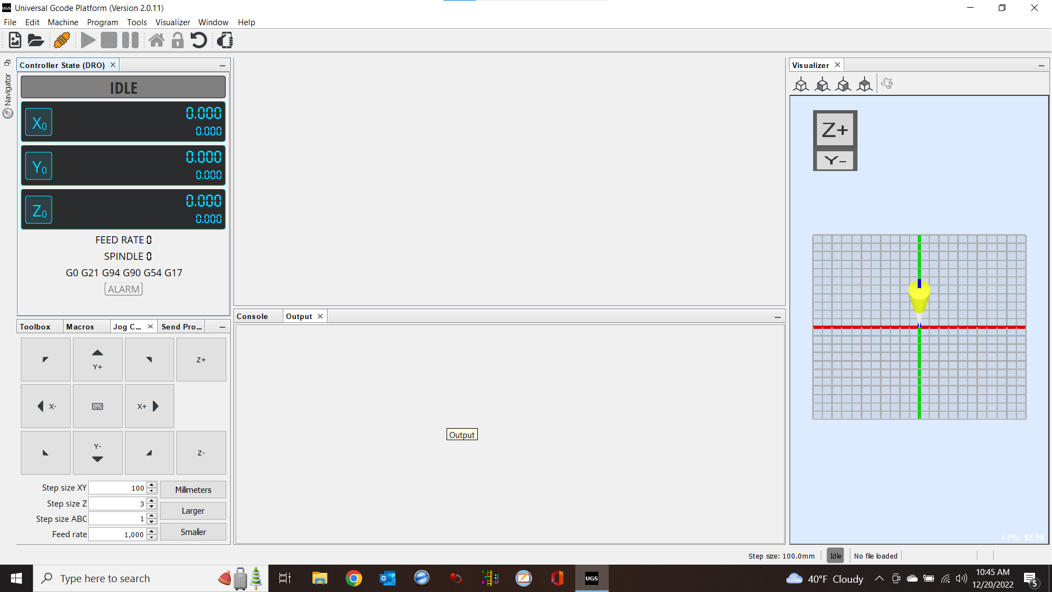
Task: Select the Return to Zero home icon
Action: coord(157,40)
